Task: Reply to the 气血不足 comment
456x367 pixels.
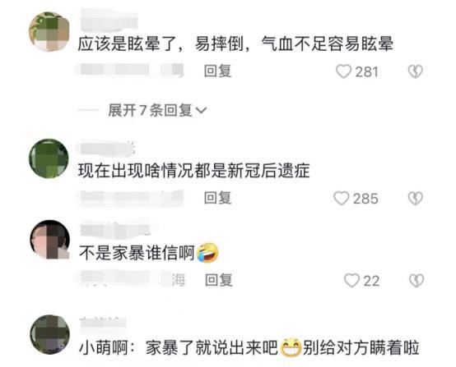Action: point(217,71)
